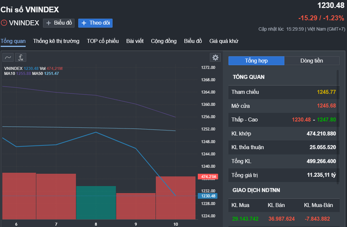Click the high value 1247.80
The image size is (347, 227).
(327, 120)
